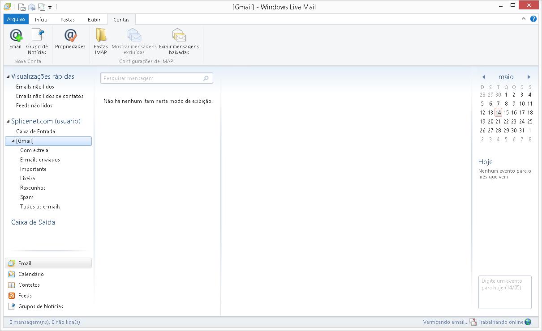Select day 14 in calendar
The width and height of the screenshot is (542, 331).
(498, 113)
